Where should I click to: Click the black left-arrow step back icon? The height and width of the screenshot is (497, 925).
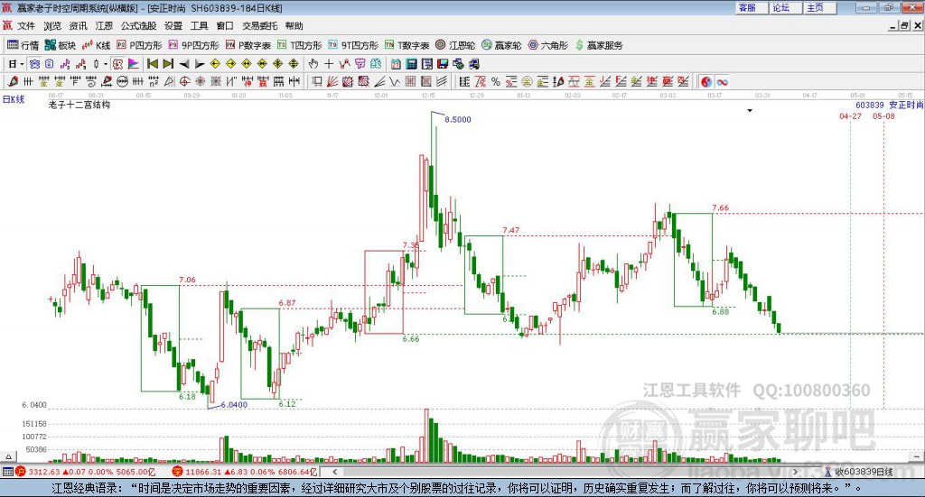(184, 64)
